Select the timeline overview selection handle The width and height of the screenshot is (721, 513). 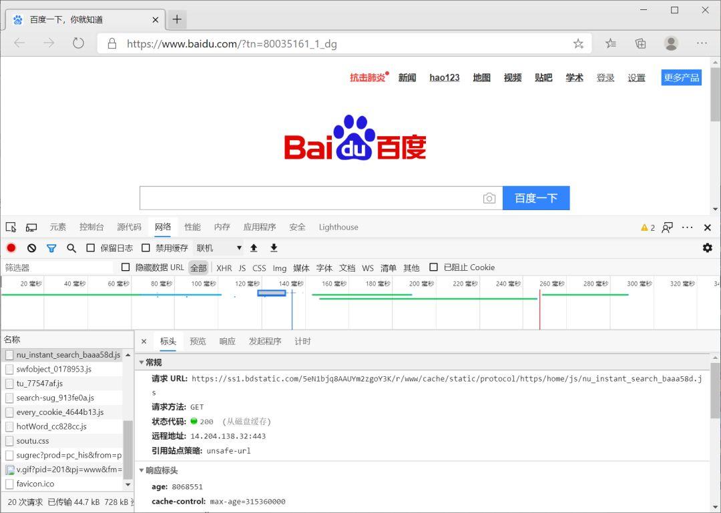(x=272, y=293)
